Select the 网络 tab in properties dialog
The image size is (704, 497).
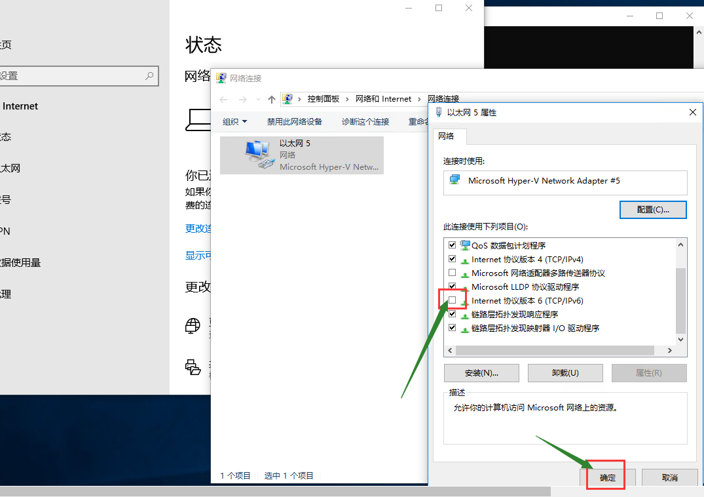pyautogui.click(x=446, y=136)
